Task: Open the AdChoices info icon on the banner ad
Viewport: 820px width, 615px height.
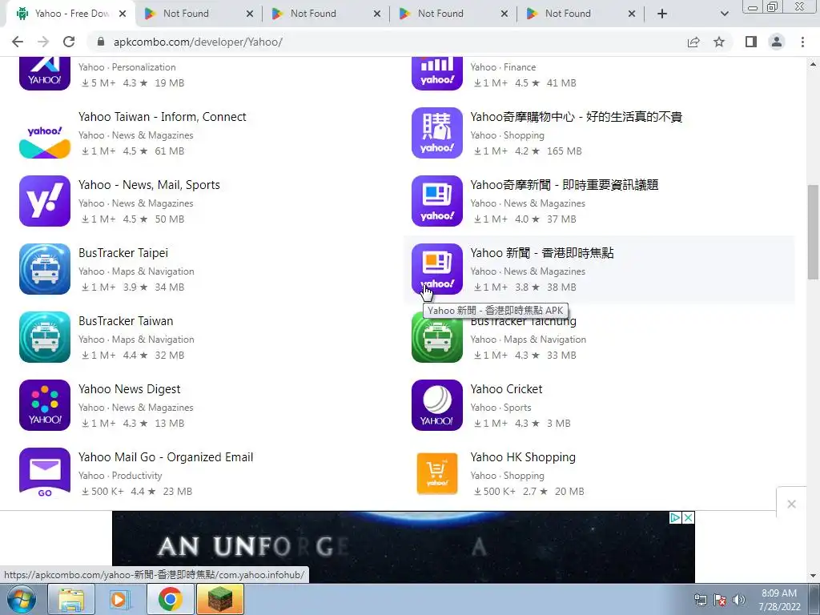Action: 675,518
